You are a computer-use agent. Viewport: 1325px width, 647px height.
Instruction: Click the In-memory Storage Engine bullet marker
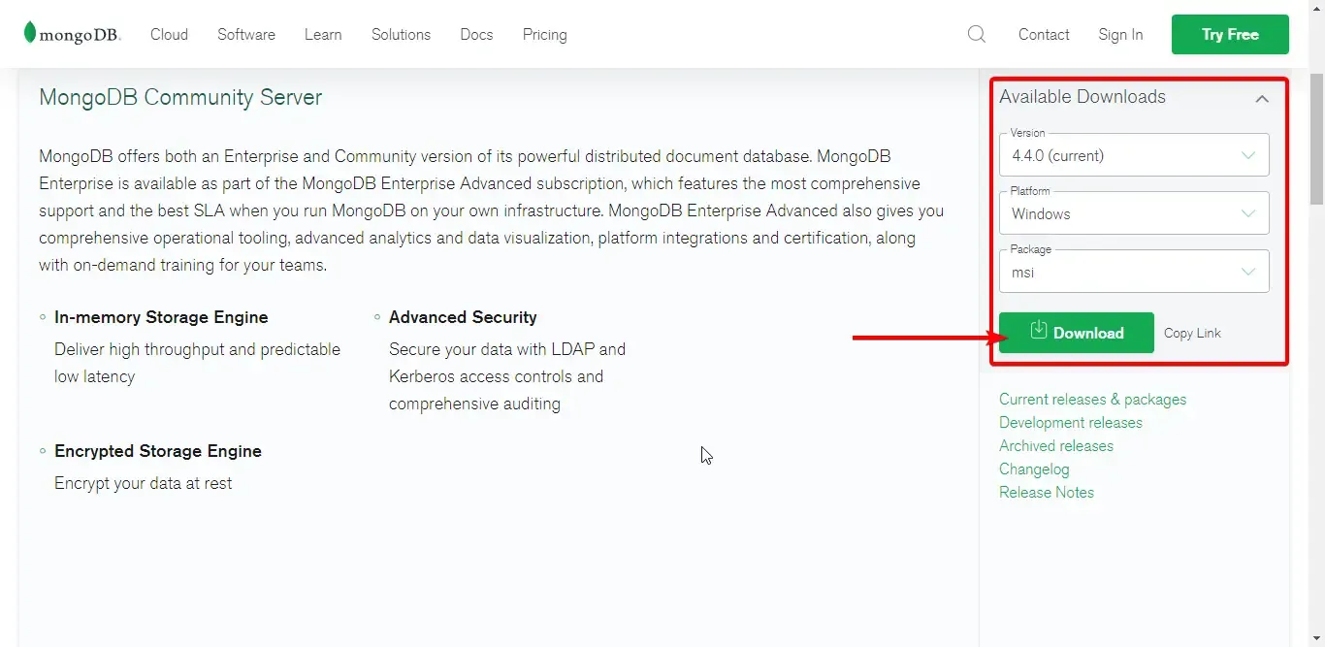42,315
